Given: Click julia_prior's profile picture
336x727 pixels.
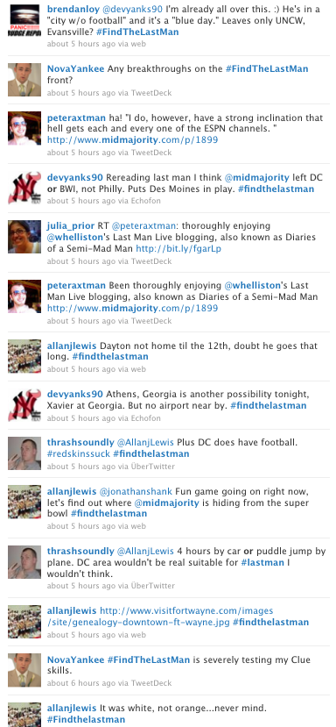Looking at the screenshot, I should point(24,237).
